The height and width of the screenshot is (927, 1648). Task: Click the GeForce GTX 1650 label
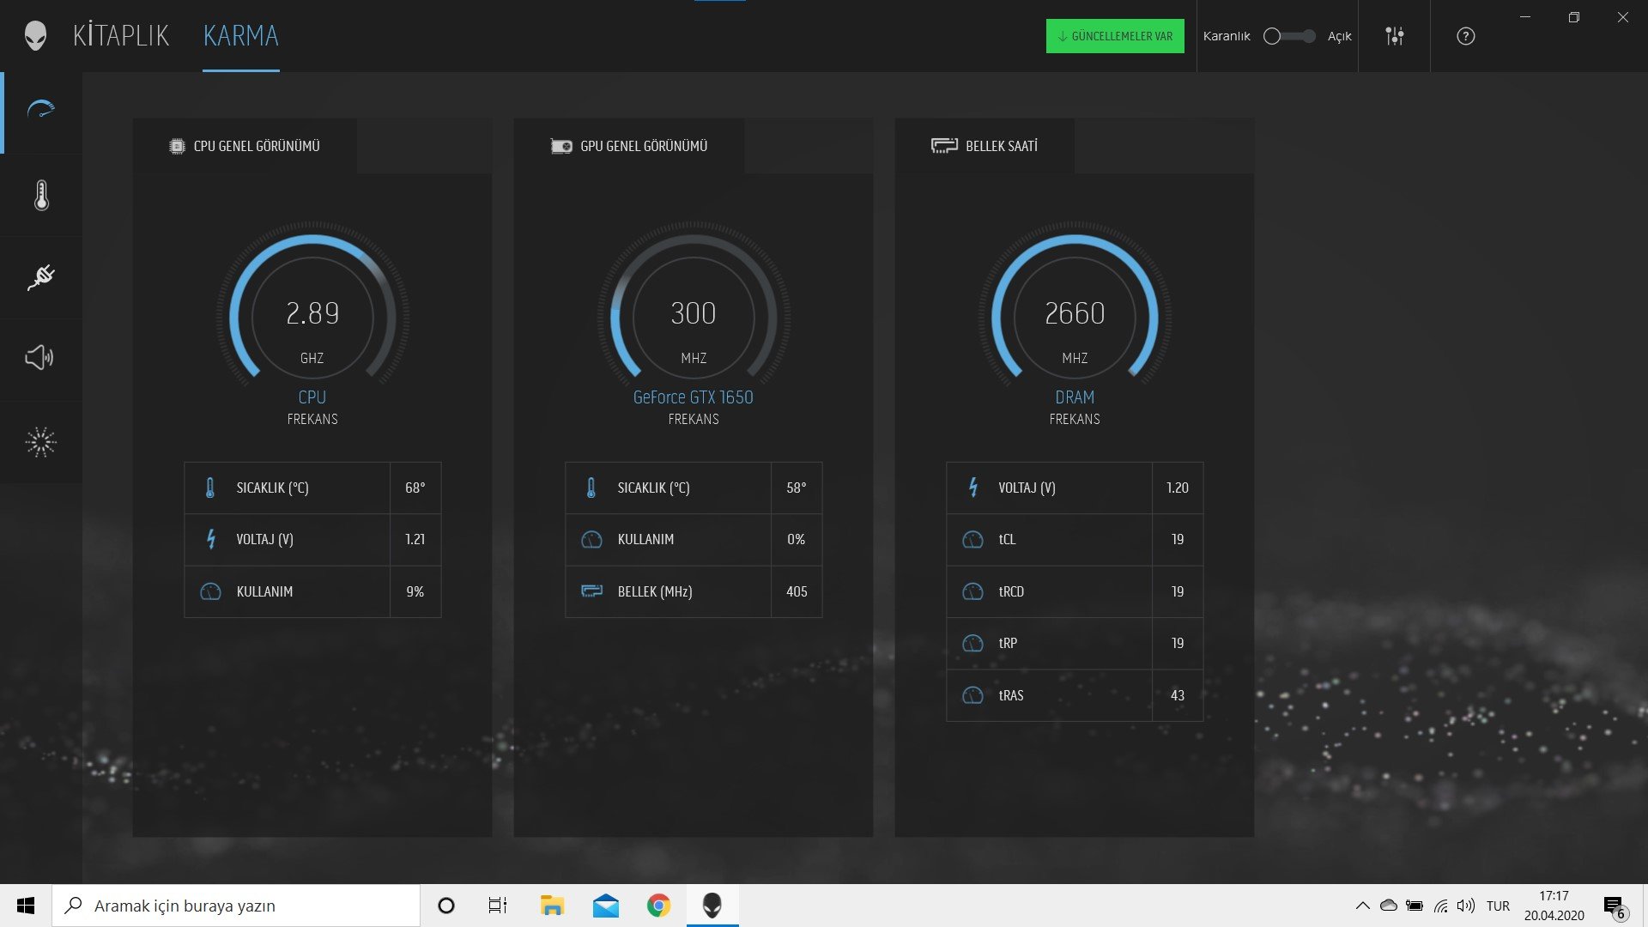[694, 397]
